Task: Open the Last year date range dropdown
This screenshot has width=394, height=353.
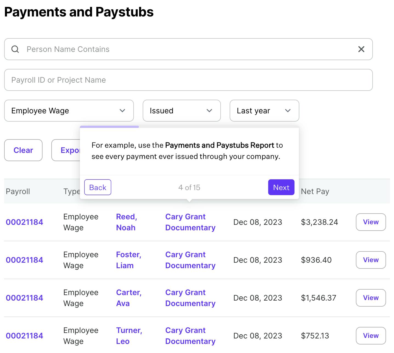Action: click(264, 111)
